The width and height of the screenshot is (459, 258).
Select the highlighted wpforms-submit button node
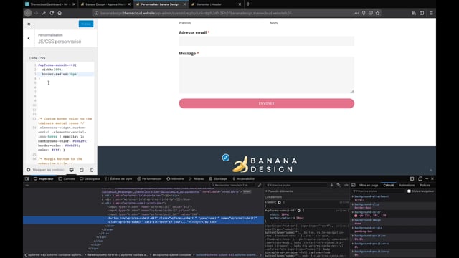pyautogui.click(x=143, y=220)
